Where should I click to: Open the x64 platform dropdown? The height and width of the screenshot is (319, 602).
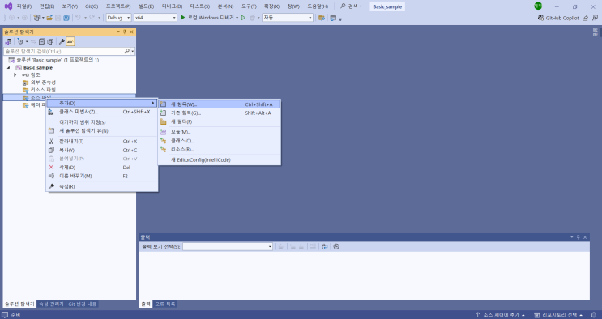coord(155,18)
